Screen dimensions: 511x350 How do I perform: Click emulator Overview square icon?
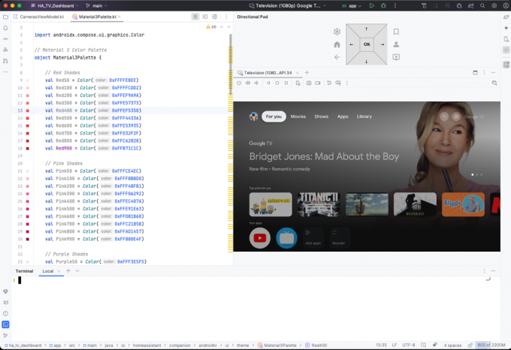point(286,83)
